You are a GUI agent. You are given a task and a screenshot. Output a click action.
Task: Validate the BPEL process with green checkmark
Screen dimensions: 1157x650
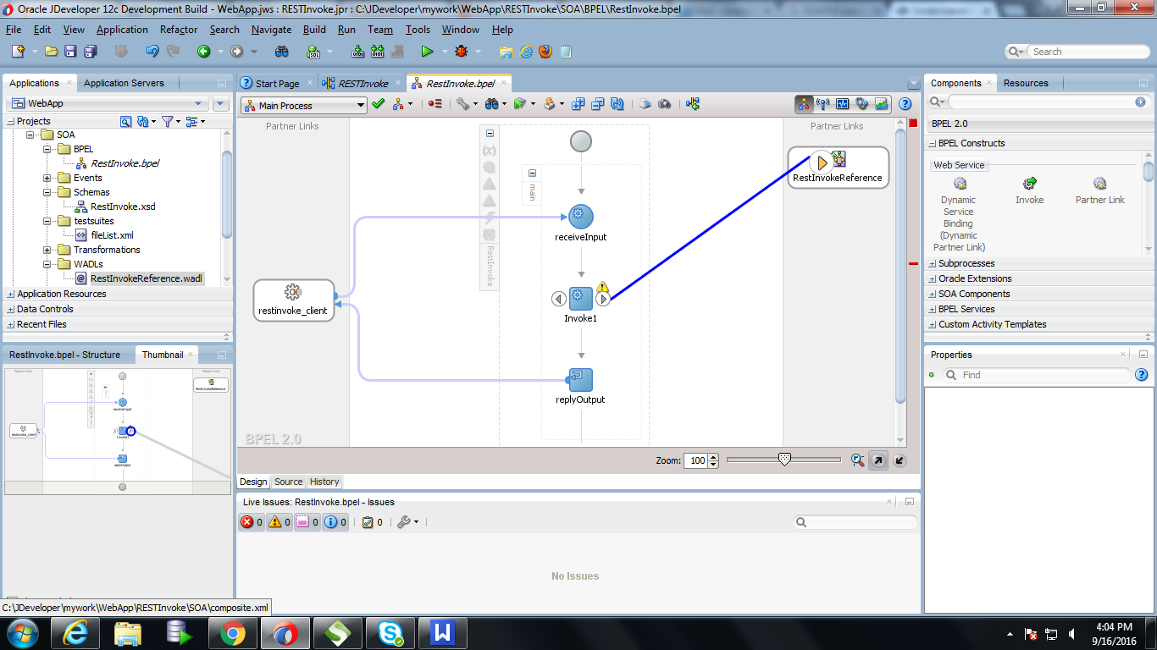pos(378,104)
